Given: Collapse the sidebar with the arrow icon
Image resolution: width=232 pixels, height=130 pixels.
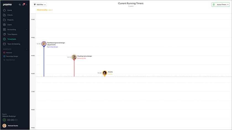Looking at the screenshot, I should 27,5.
